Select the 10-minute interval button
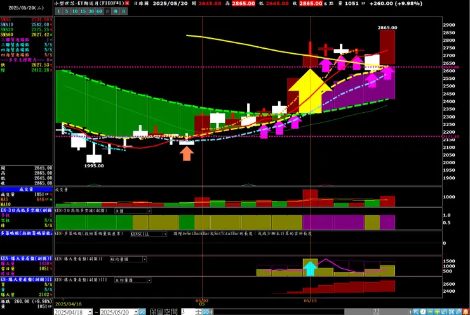470x315 pixels. tap(75, 11)
